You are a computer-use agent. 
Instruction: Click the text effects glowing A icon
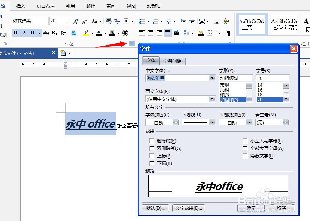pyautogui.click(x=73, y=33)
